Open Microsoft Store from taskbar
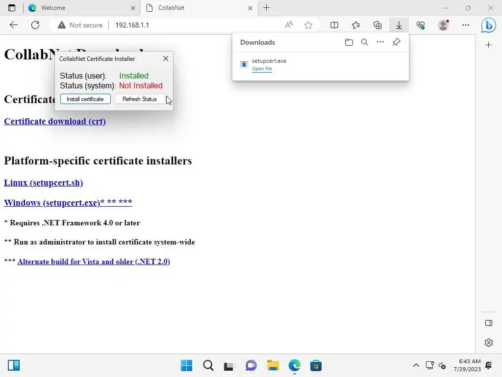Image resolution: width=502 pixels, height=377 pixels. (x=316, y=365)
